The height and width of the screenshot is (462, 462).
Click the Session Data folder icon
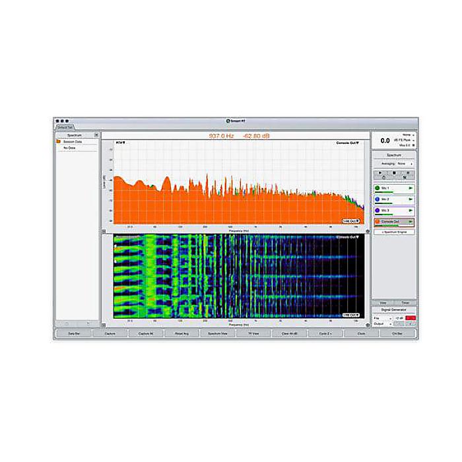[59, 142]
